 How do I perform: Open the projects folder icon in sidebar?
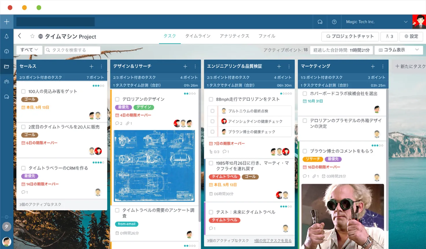pos(6,66)
